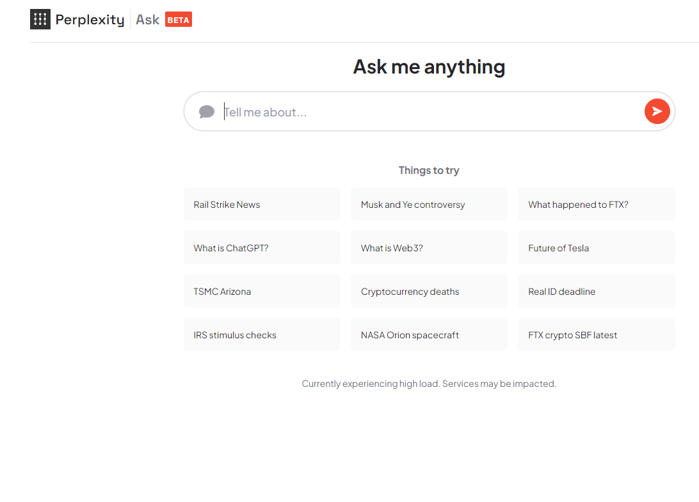Click the 'Things to try' label
Viewport: 699px width, 502px height.
point(429,170)
